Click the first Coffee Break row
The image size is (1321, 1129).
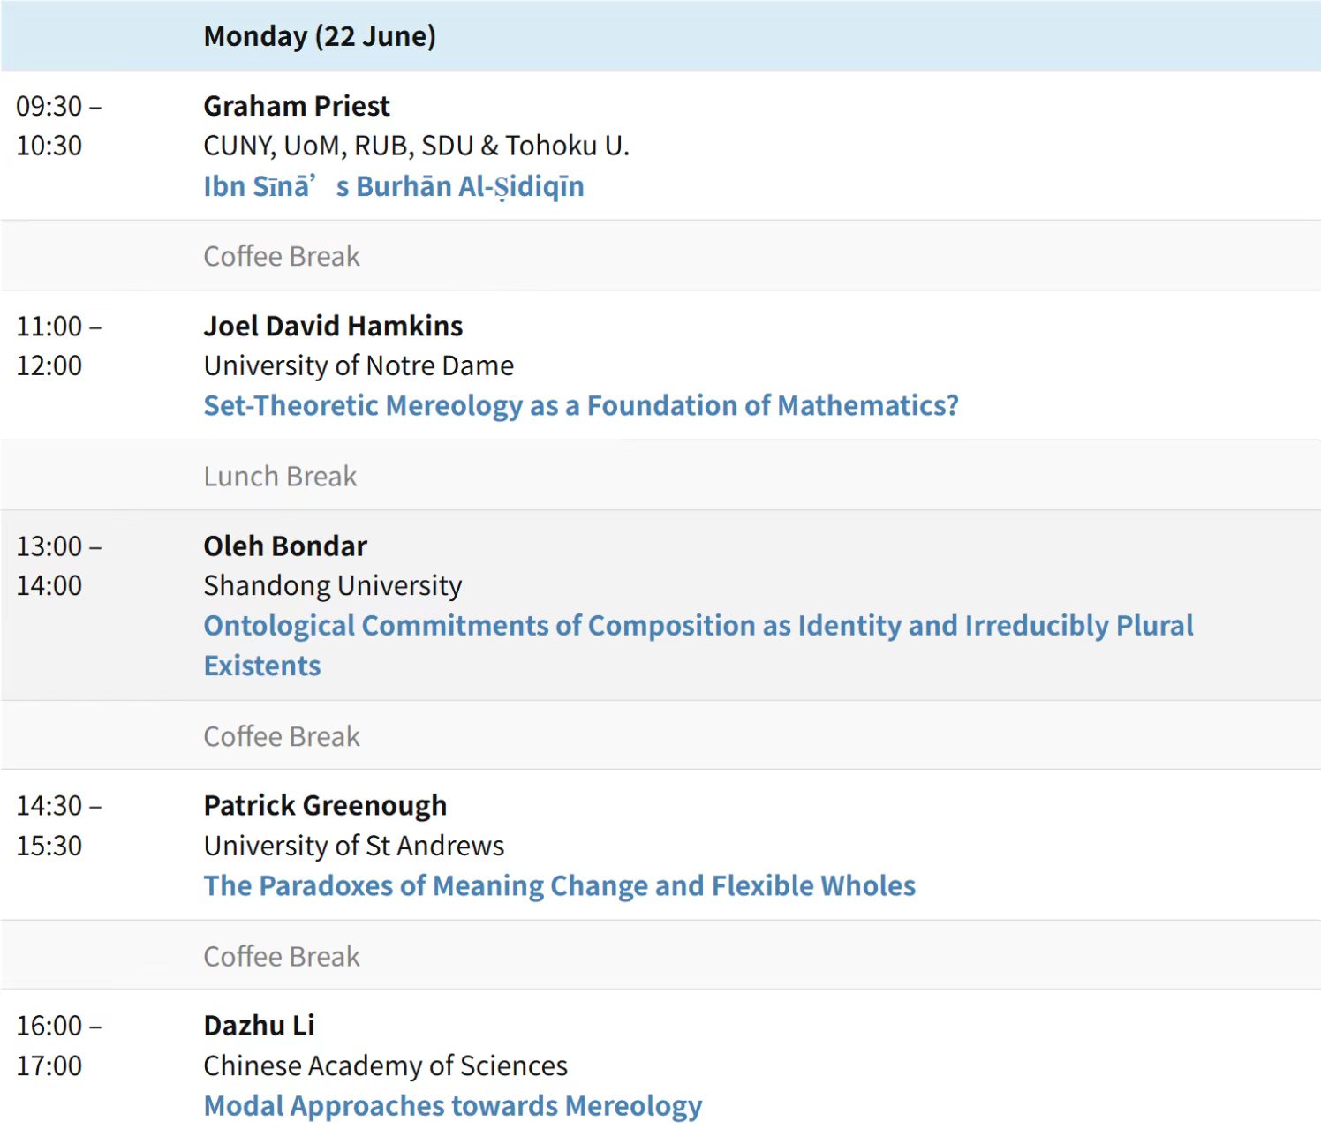pyautogui.click(x=660, y=256)
